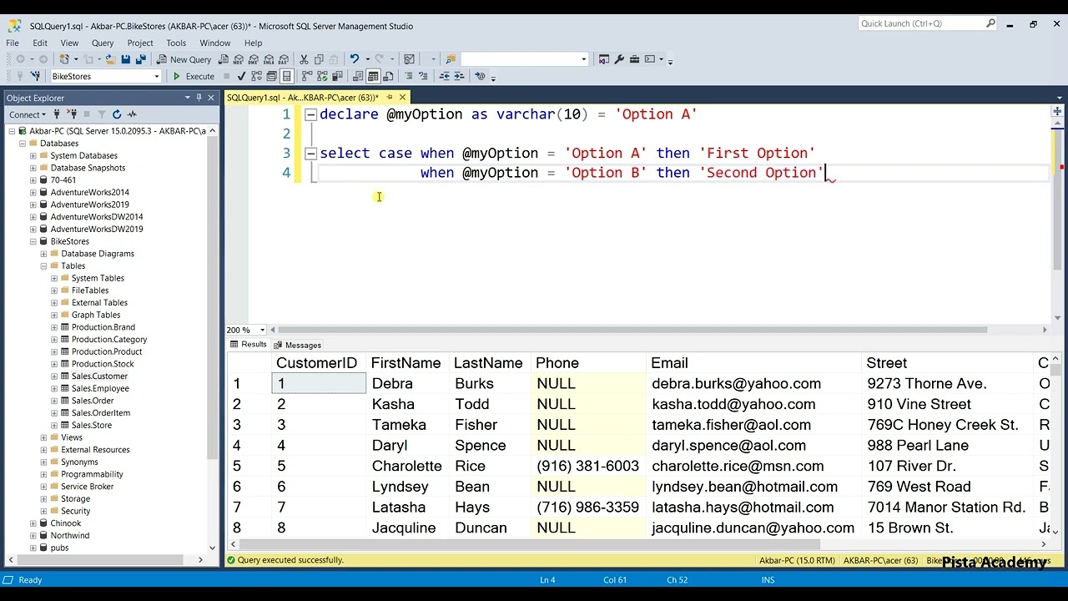Toggle Include Actual Execution Plan icon
Screen dimensions: 1068x601
pyautogui.click(x=306, y=76)
